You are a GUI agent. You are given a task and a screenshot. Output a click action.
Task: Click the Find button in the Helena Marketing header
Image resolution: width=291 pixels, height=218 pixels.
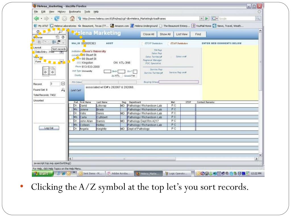198,34
